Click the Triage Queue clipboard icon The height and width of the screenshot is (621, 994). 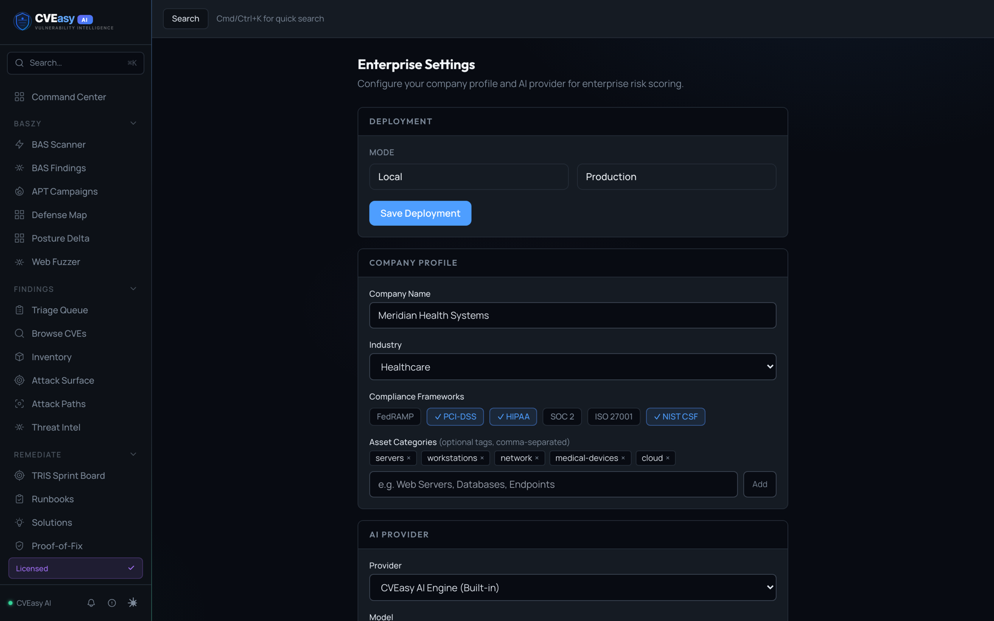click(19, 310)
